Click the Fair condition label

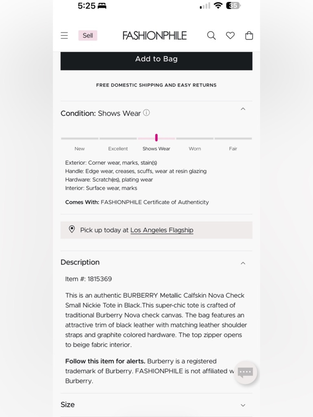(x=233, y=149)
